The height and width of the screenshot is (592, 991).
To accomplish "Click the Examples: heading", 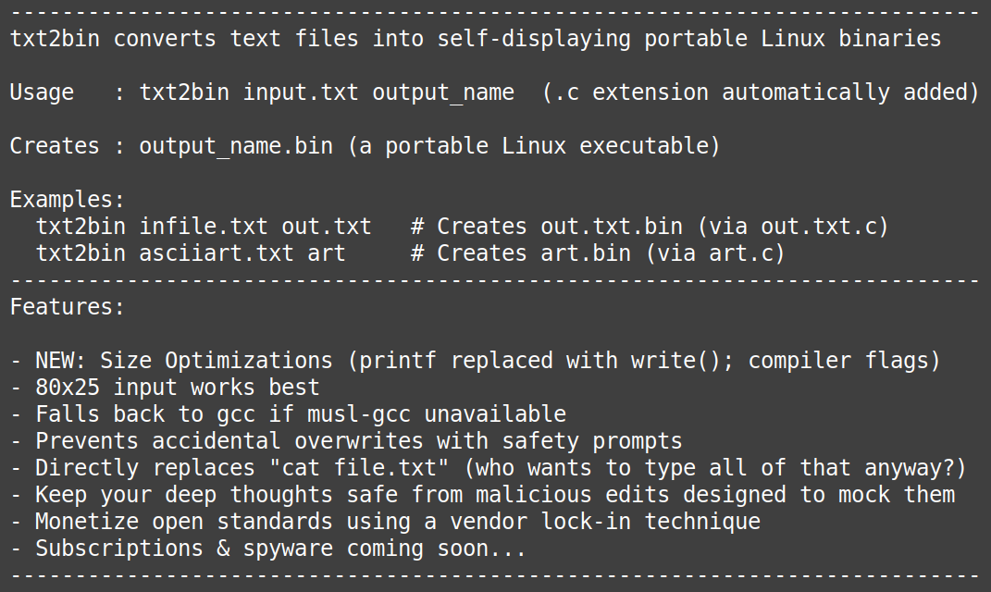I will (67, 200).
